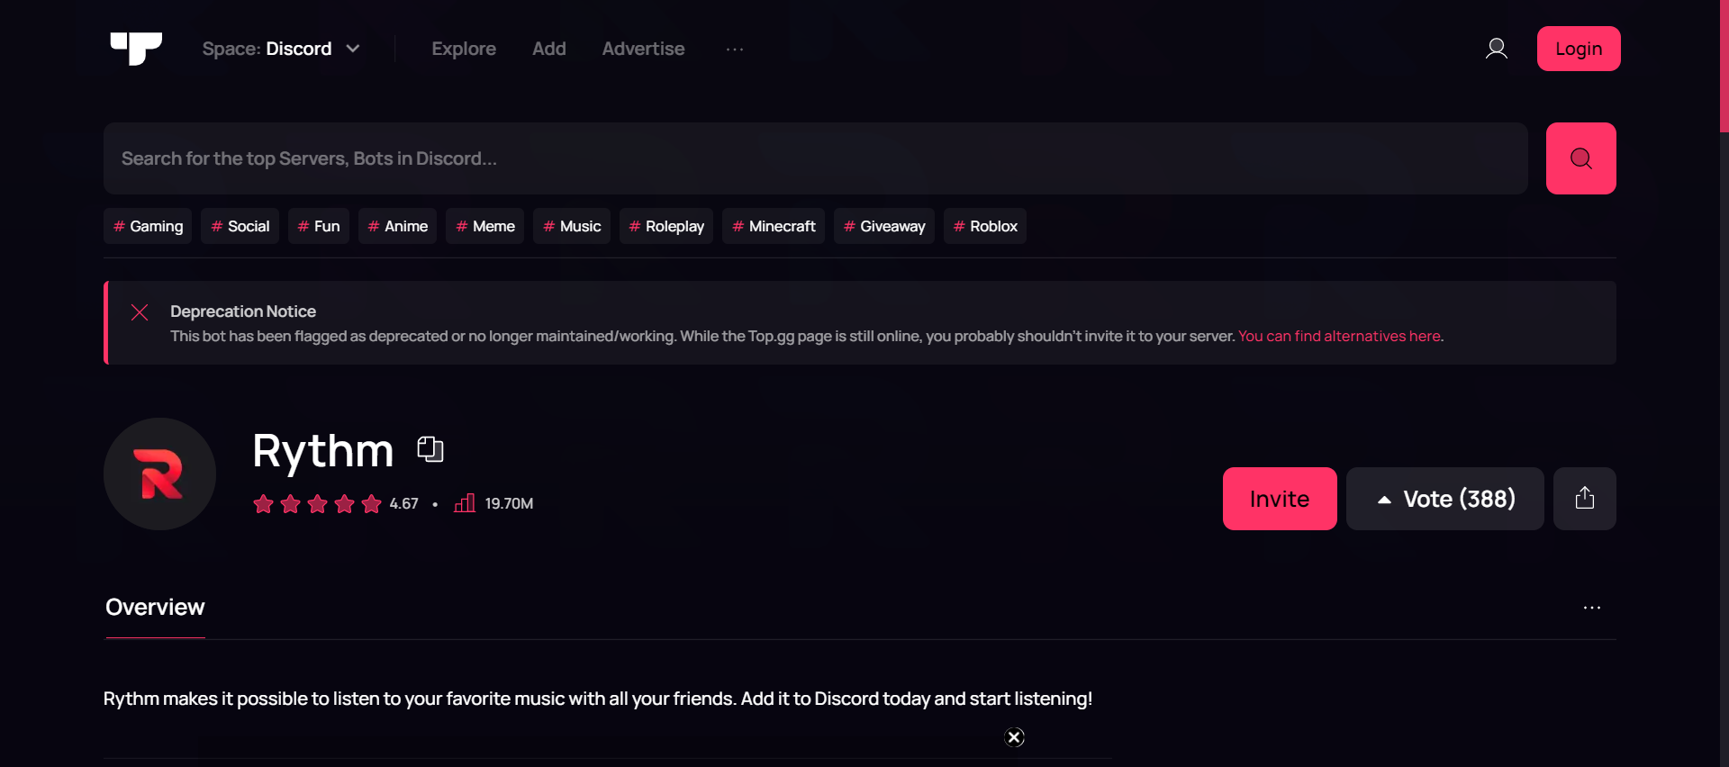Follow the 'You can find alternatives here' link
This screenshot has height=767, width=1729.
(x=1339, y=336)
